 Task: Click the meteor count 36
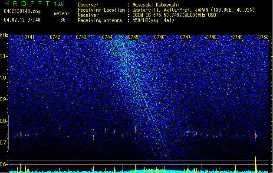[x=63, y=20]
